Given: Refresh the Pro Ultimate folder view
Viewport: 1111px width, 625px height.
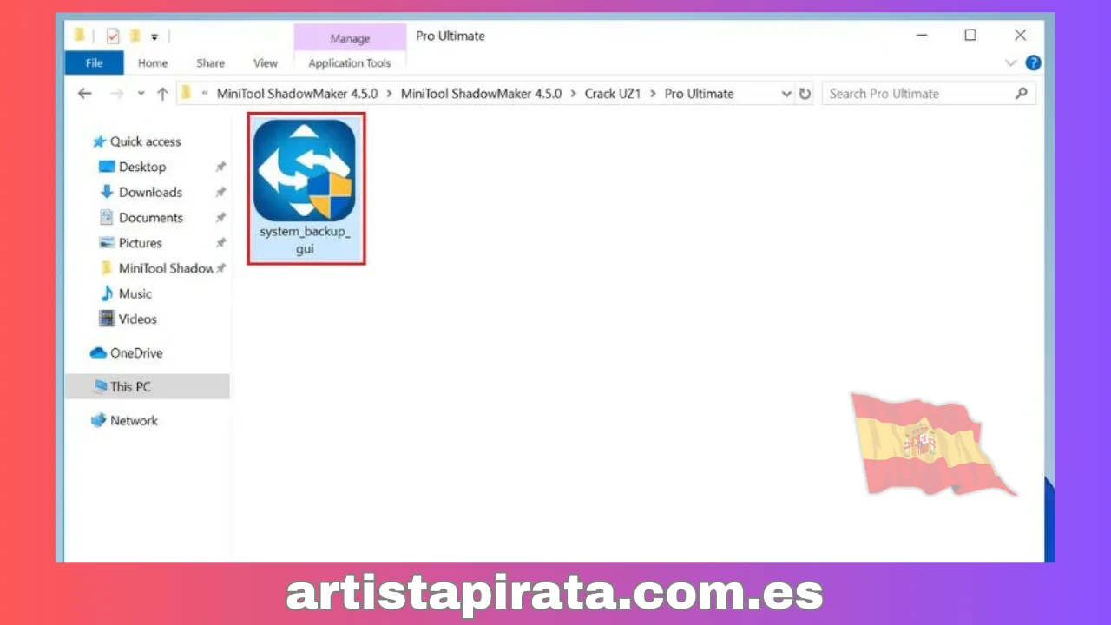Looking at the screenshot, I should pos(805,94).
